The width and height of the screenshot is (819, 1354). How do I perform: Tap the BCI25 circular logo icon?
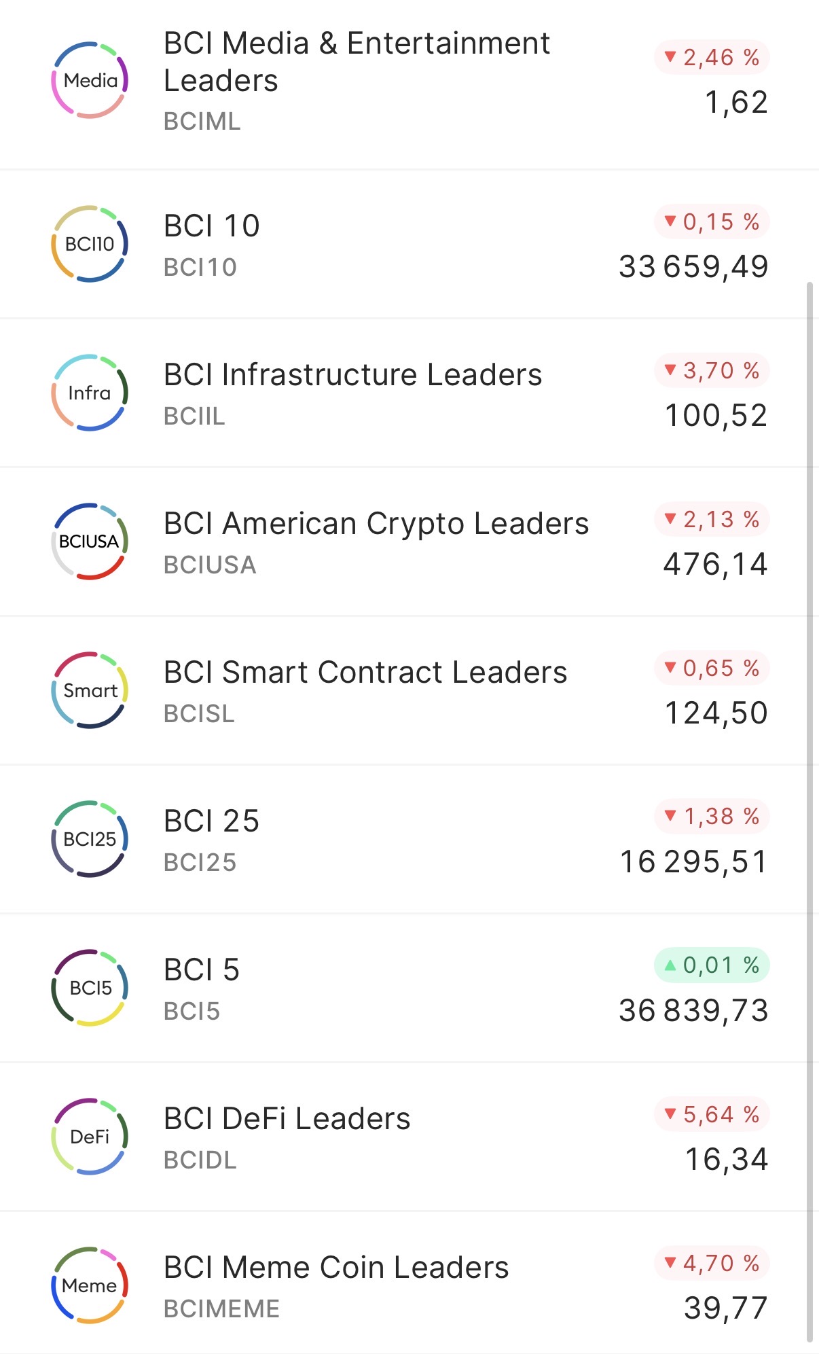pyautogui.click(x=90, y=839)
